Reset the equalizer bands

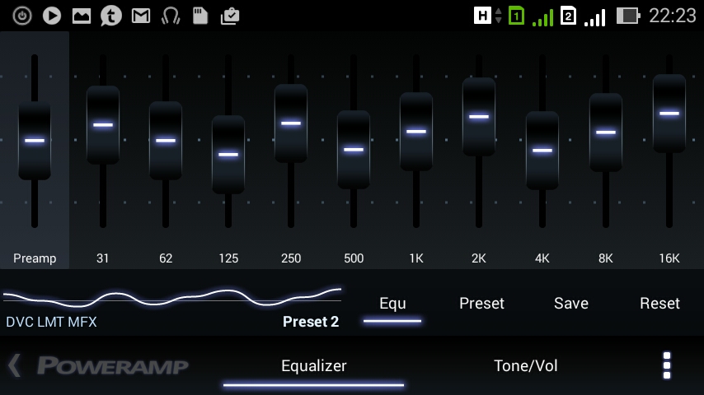click(x=659, y=304)
